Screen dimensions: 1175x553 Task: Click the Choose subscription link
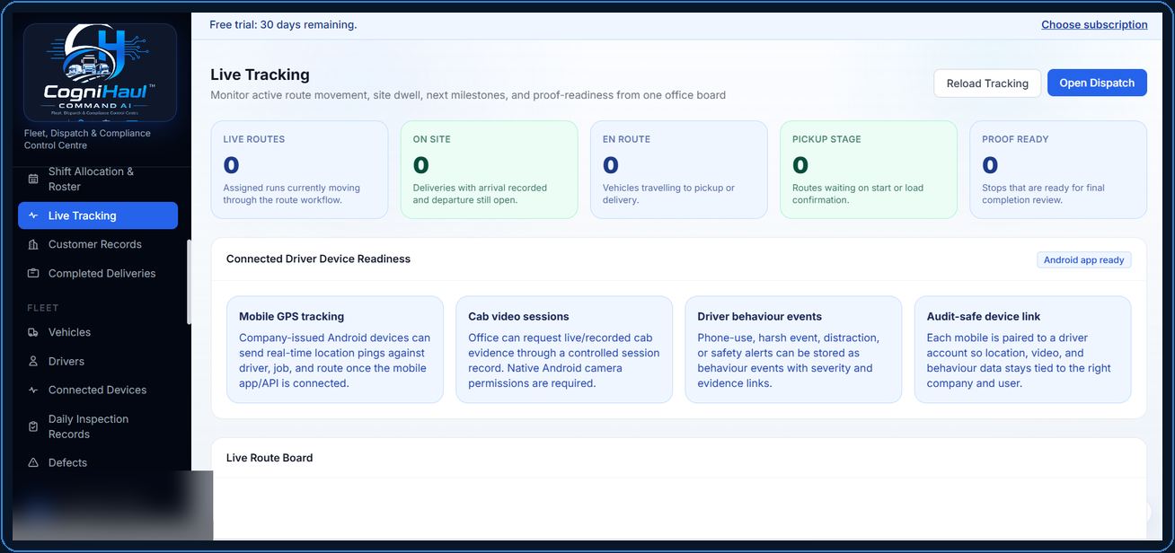(1094, 24)
